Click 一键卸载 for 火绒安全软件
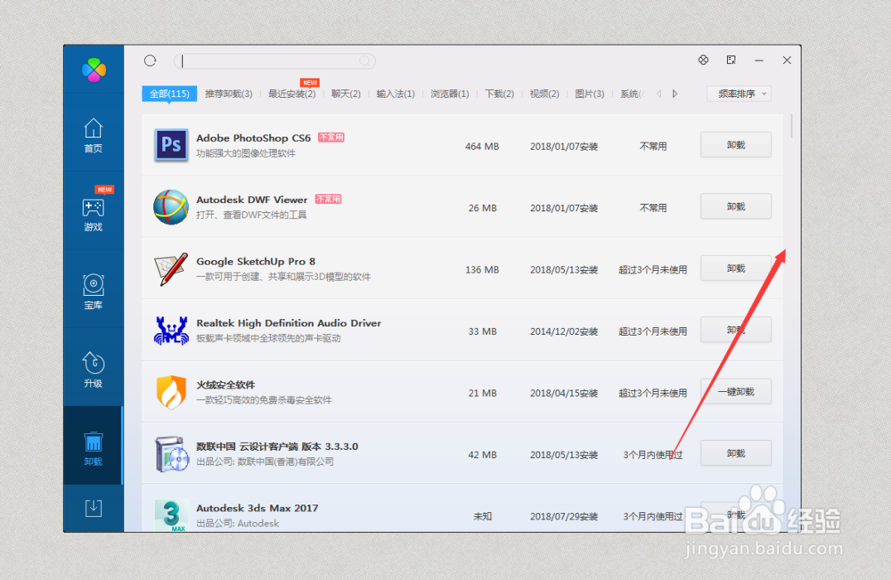Viewport: 891px width, 580px height. 736,391
